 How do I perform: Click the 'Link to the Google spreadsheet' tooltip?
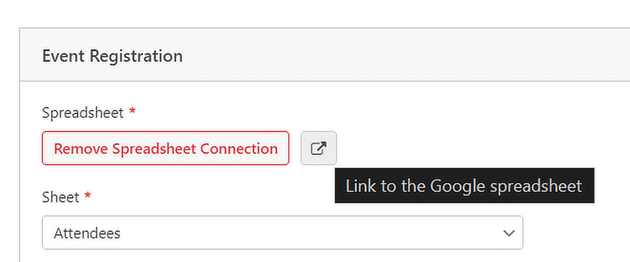[x=464, y=186]
